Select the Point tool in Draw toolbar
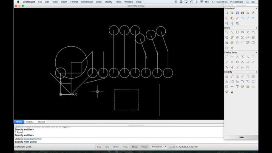 (x=243, y=37)
